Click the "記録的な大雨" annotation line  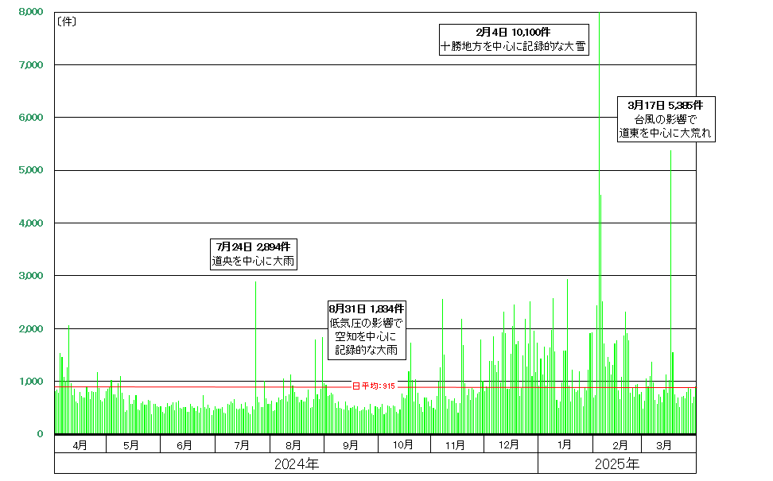[x=367, y=351]
